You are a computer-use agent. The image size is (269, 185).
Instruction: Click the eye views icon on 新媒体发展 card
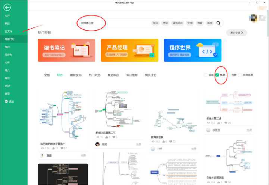tap(153, 142)
